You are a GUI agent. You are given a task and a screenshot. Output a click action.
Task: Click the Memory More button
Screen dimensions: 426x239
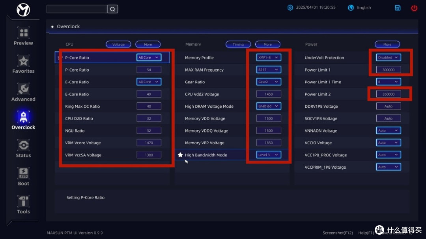[x=267, y=44]
